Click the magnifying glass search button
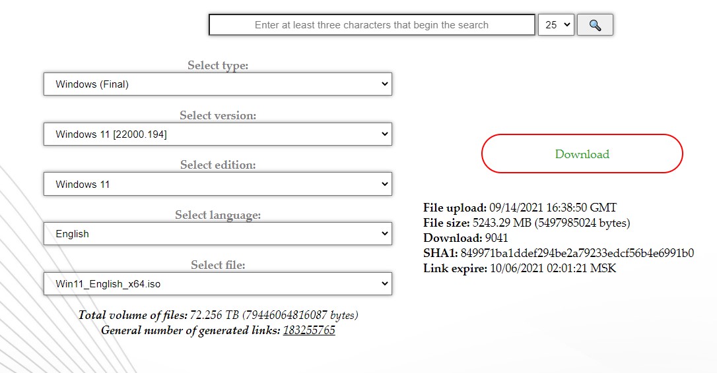 [595, 25]
